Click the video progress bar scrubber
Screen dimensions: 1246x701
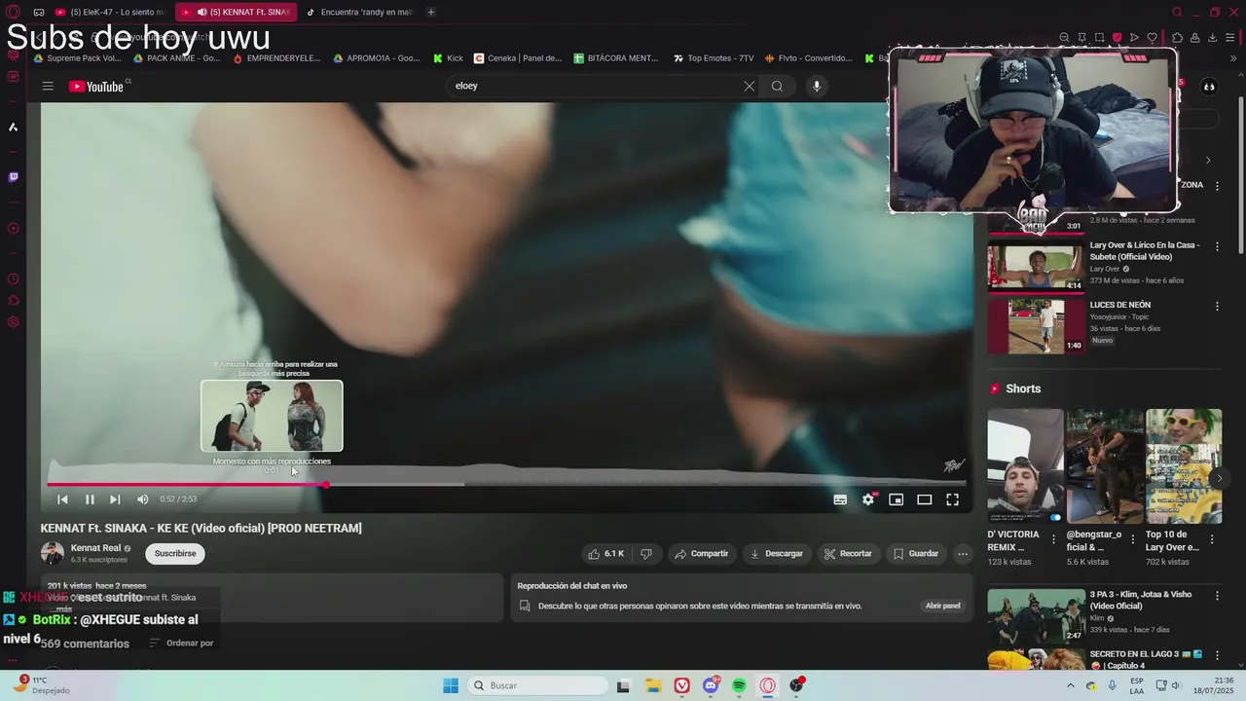(326, 484)
